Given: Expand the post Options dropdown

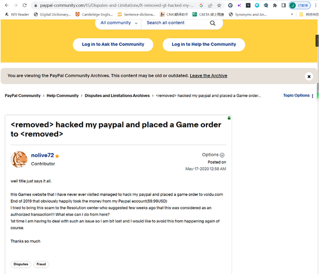Looking at the screenshot, I should tap(213, 155).
